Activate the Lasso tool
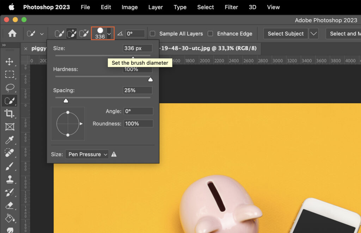 point(10,87)
